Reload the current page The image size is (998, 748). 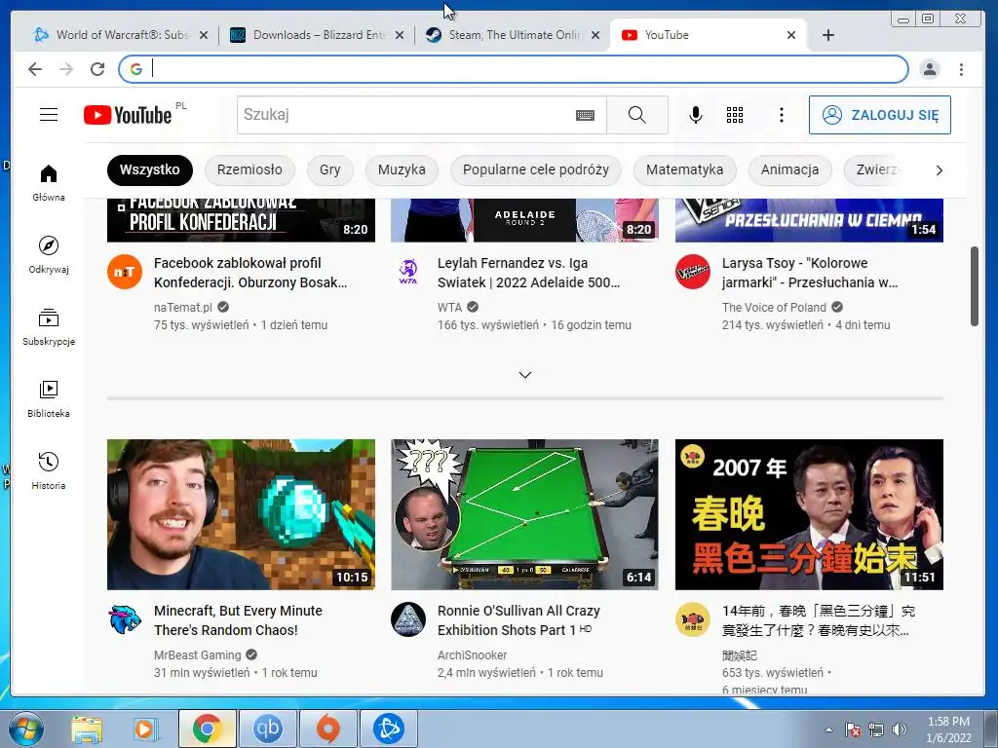coord(97,69)
